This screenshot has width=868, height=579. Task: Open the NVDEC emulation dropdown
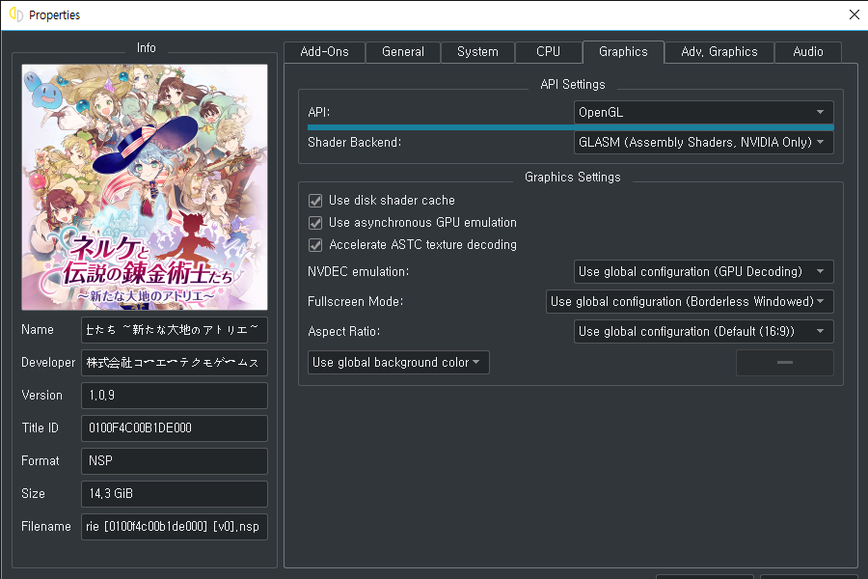point(704,272)
